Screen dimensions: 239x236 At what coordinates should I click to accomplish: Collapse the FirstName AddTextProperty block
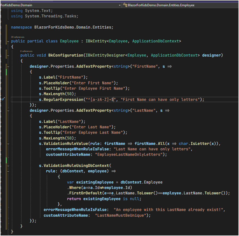coord(8,67)
